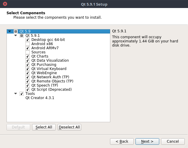Screen dimensions: 188x148
Task: Highlight the Qt Virtual Keyboard entry
Action: (x=49, y=69)
